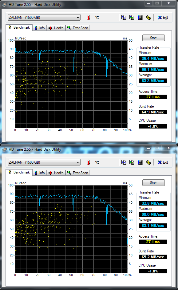Switch to Info tab in bottom window

tap(40, 173)
